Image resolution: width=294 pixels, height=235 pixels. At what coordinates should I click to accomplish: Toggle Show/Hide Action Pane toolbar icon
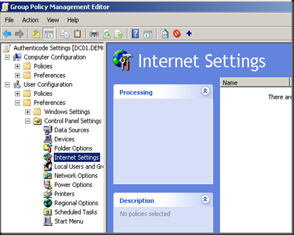pos(148,34)
